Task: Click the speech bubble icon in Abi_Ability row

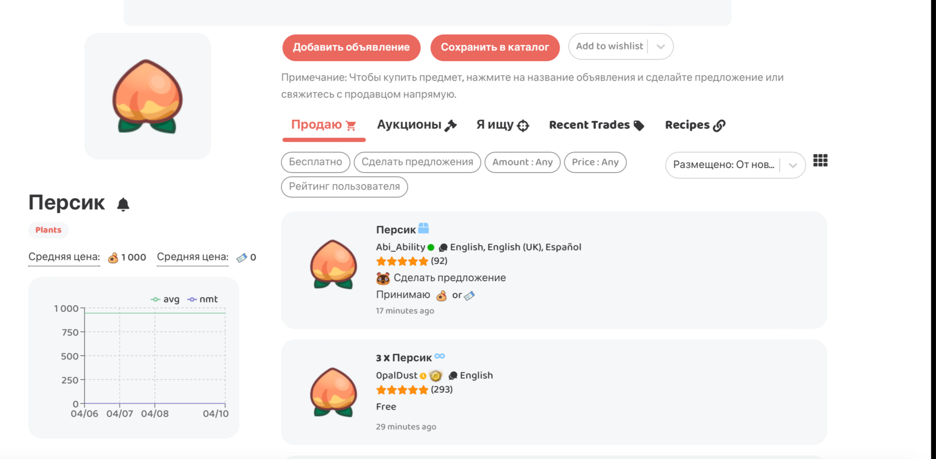Action: point(443,247)
